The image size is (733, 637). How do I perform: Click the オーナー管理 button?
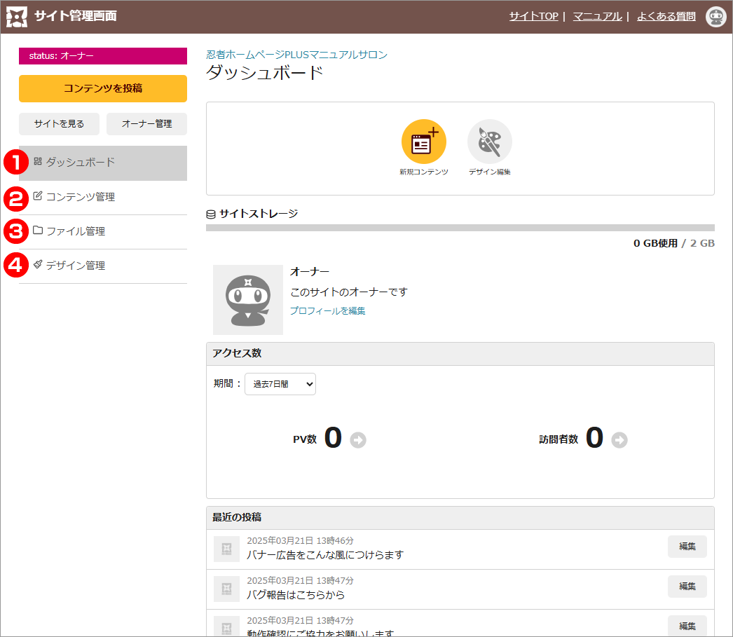click(146, 124)
